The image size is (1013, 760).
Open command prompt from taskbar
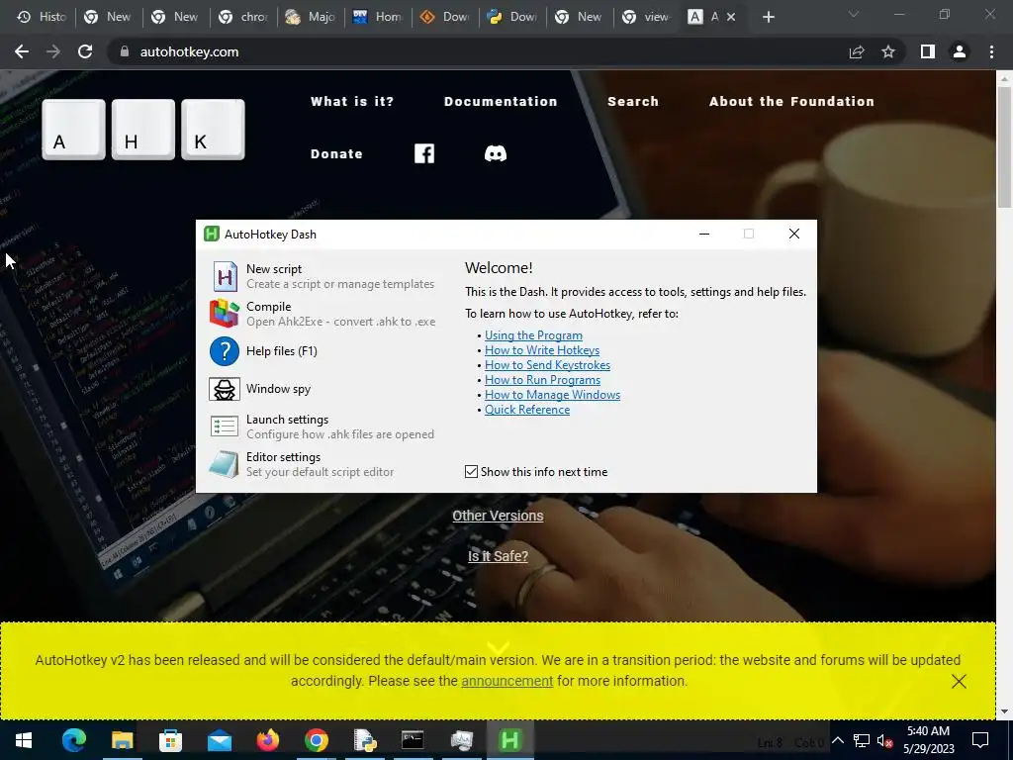tap(413, 740)
